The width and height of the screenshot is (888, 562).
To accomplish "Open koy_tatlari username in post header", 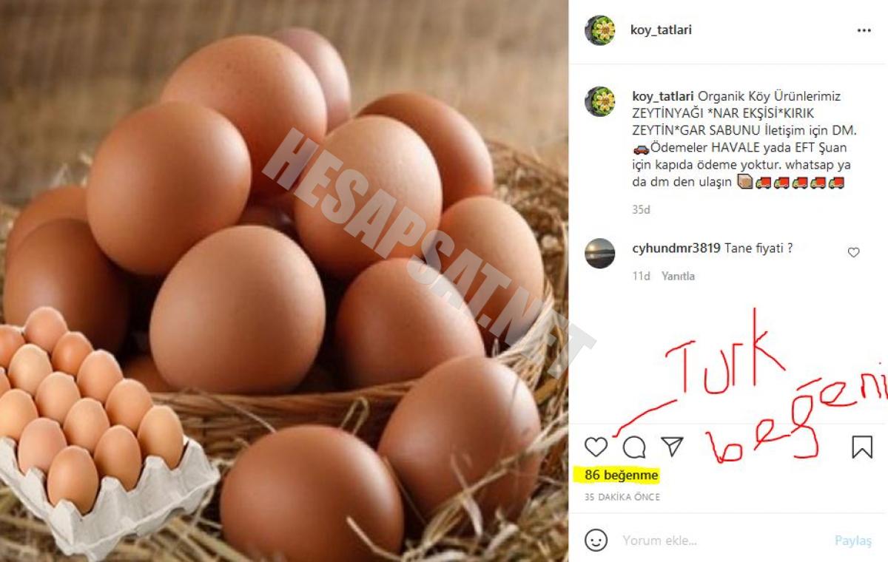I will click(x=661, y=30).
